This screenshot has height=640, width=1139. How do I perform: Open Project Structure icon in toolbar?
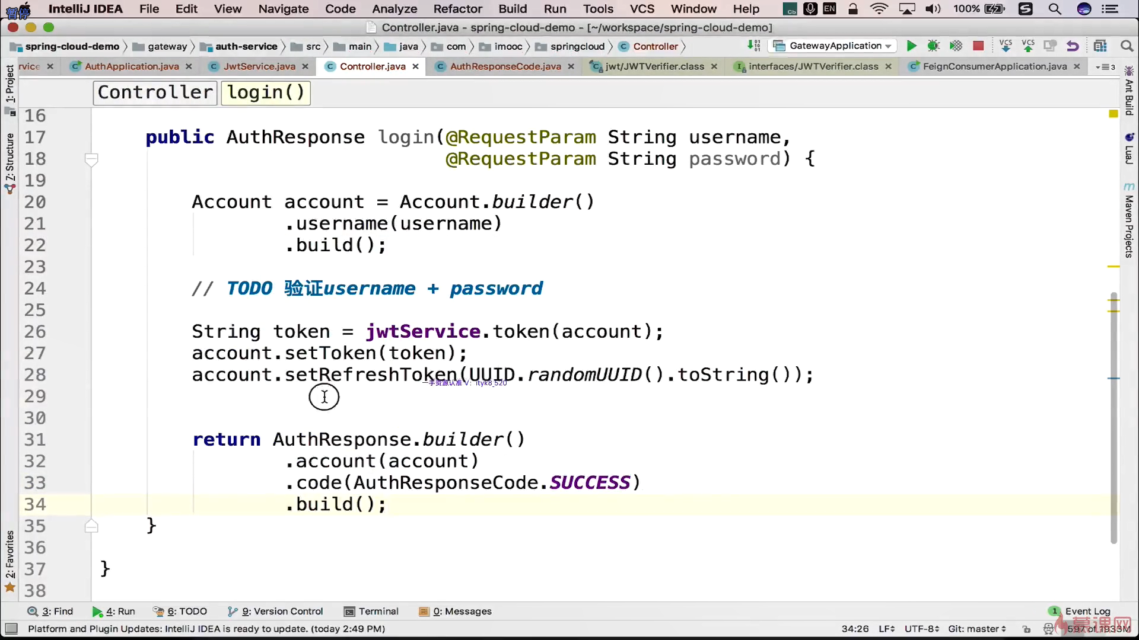(1100, 46)
